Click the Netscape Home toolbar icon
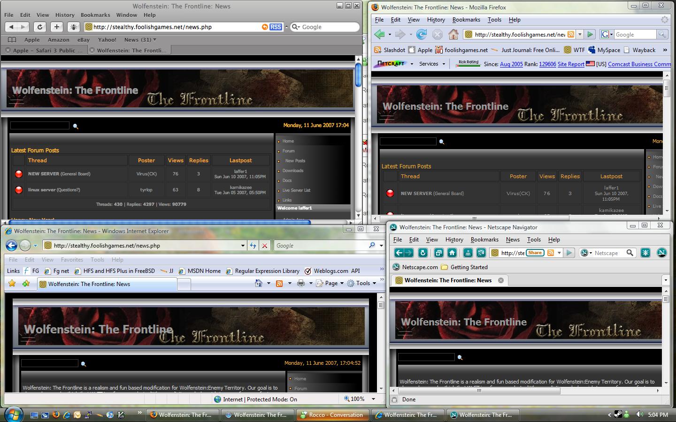 [452, 253]
